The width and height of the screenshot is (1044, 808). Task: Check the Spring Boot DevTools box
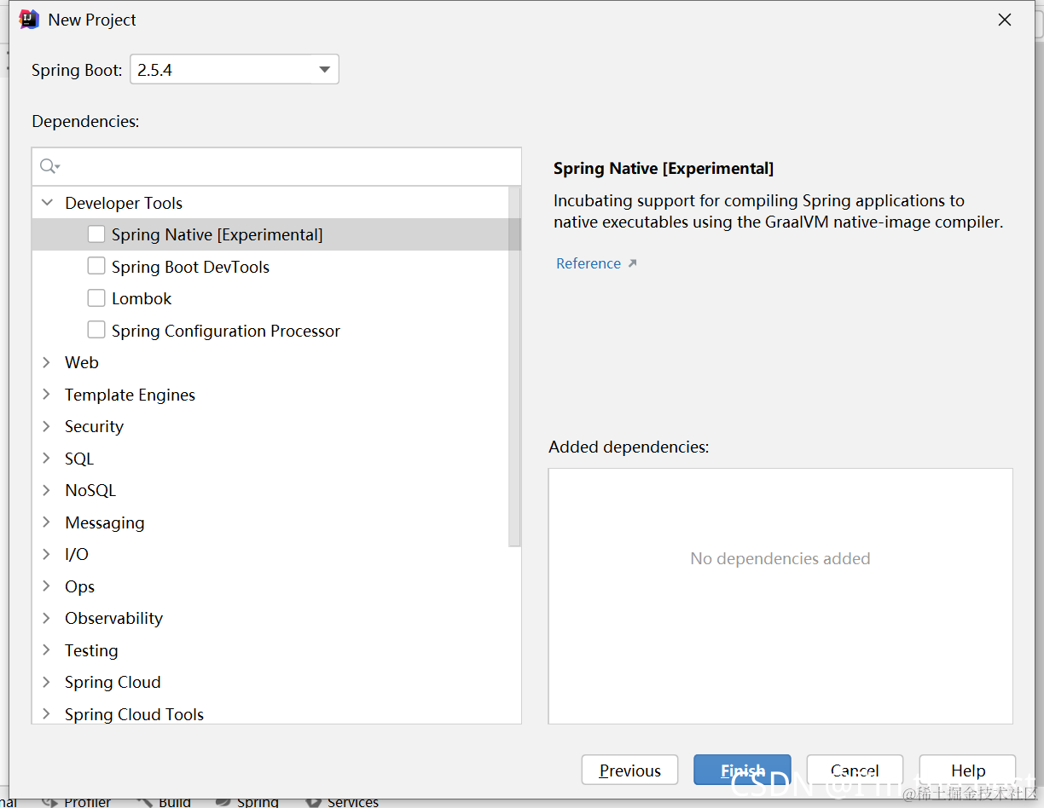(x=96, y=266)
